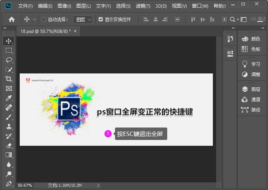
Task: Open the 编辑(E) menu
Action: (45, 6)
